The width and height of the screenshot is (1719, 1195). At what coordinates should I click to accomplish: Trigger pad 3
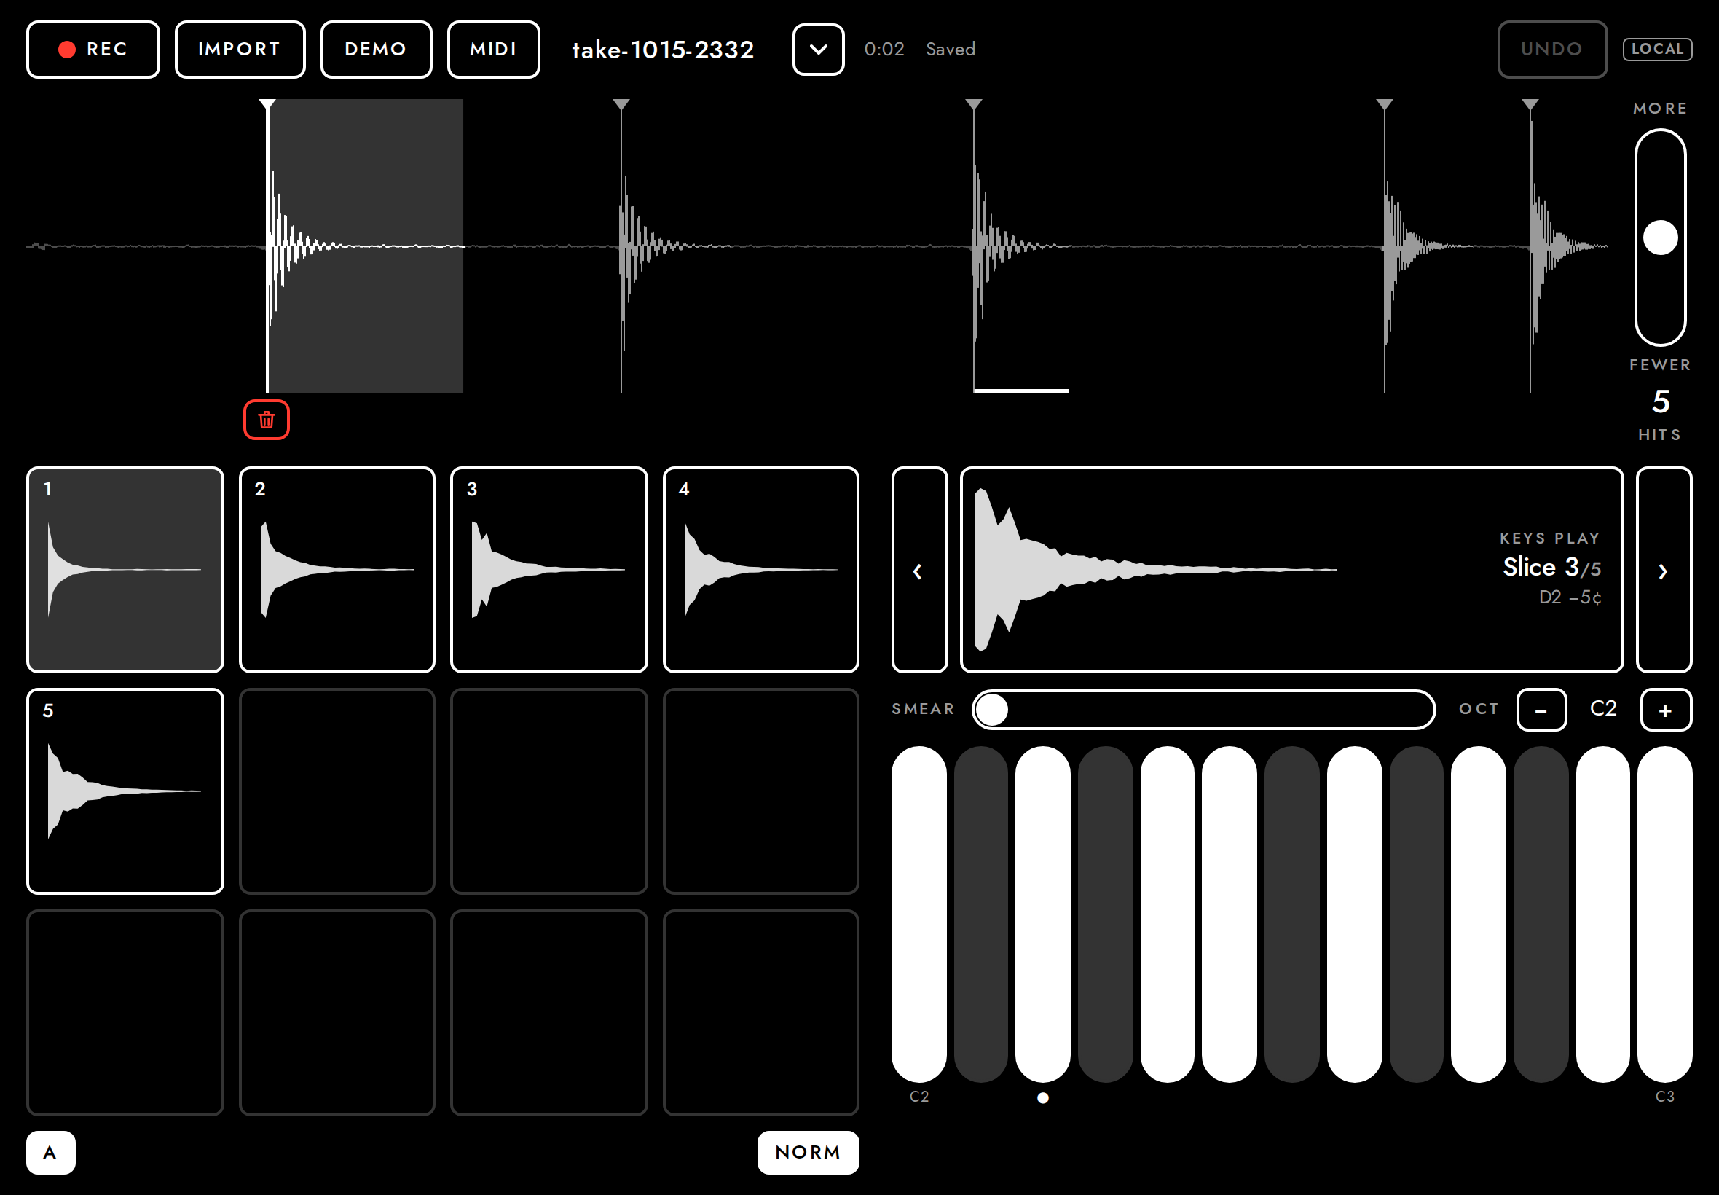[549, 570]
